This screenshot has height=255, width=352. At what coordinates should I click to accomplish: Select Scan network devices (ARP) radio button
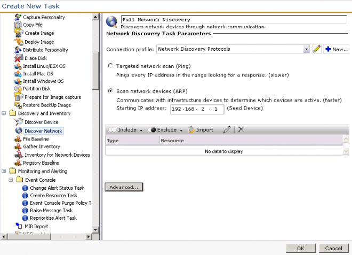(x=110, y=91)
